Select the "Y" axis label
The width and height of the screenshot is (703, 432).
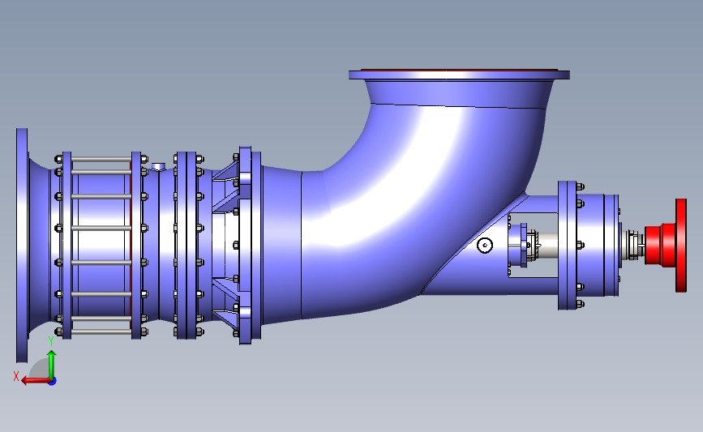(x=51, y=342)
